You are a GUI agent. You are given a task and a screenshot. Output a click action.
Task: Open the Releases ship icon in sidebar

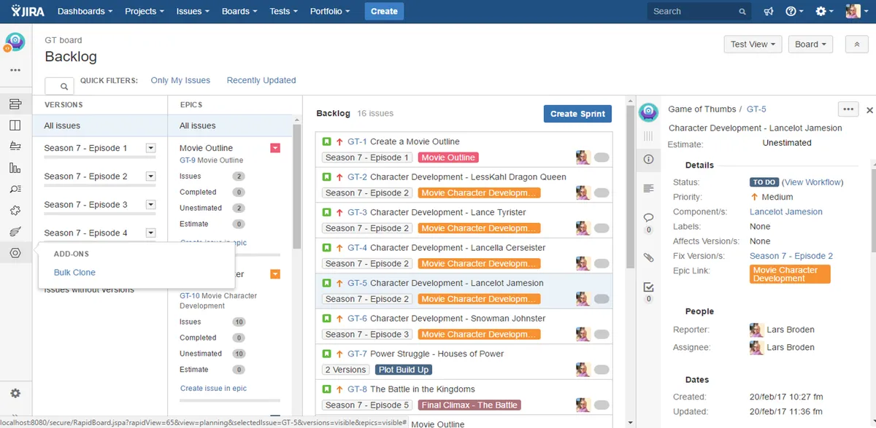click(15, 146)
